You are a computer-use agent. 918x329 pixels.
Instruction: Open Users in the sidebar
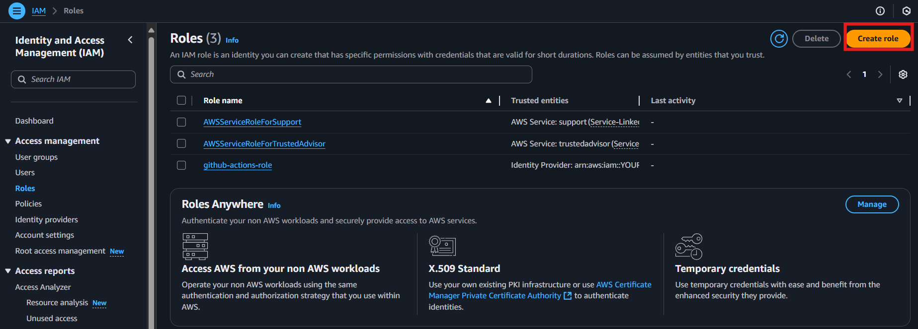(x=25, y=173)
